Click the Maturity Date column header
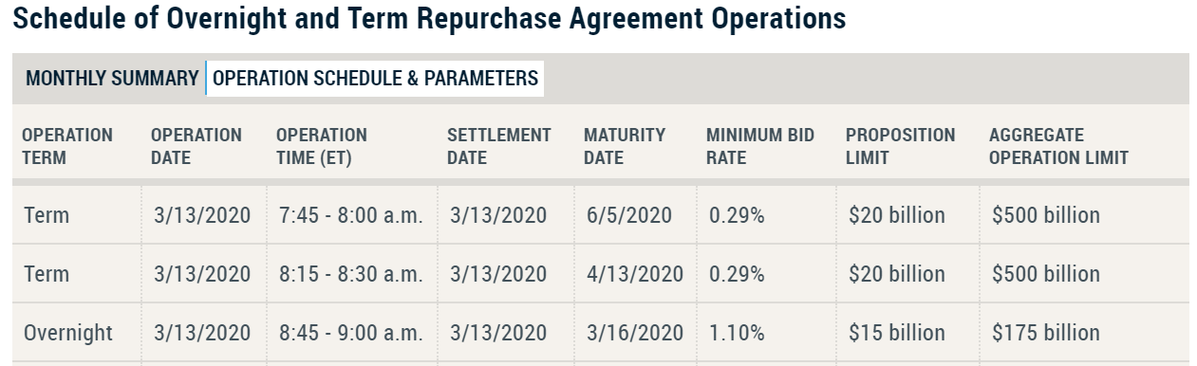The height and width of the screenshot is (366, 1197). pos(625,147)
